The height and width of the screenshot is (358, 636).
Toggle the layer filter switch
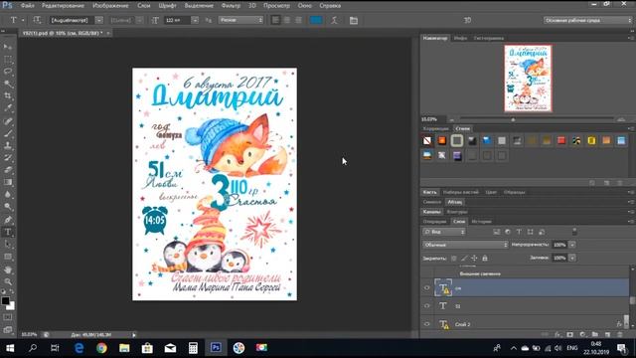(x=574, y=232)
